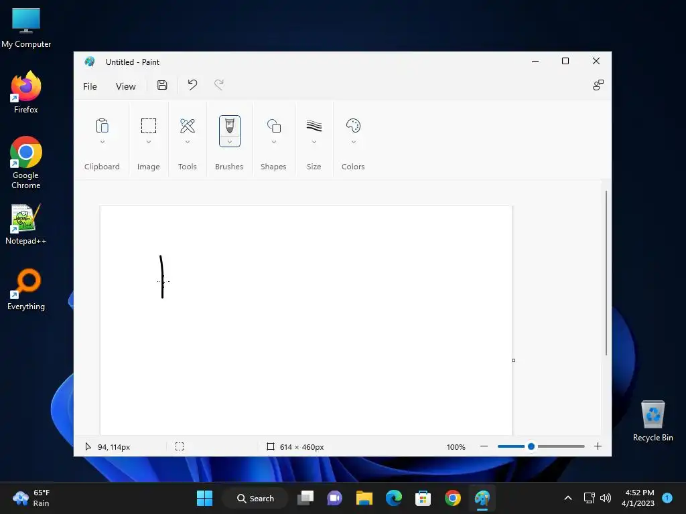The height and width of the screenshot is (514, 686).
Task: Click the zoom slider track right of thumb
Action: (x=561, y=446)
